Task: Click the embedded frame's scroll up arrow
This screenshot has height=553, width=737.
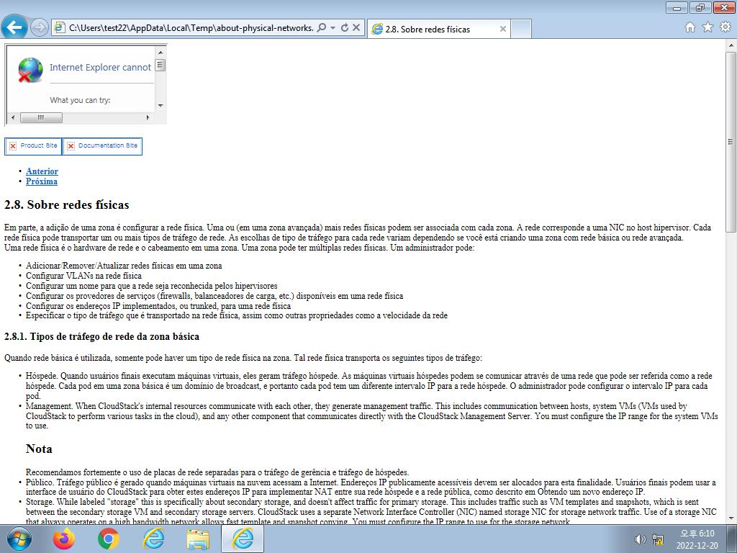Action: coord(160,52)
